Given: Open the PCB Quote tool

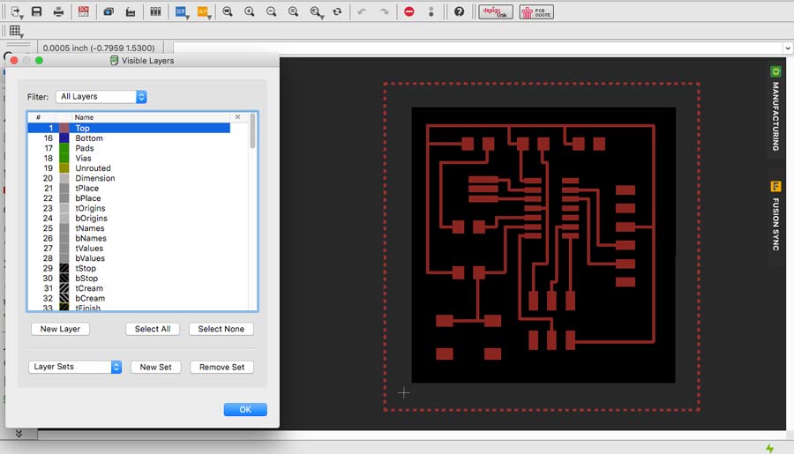Looking at the screenshot, I should [x=536, y=11].
